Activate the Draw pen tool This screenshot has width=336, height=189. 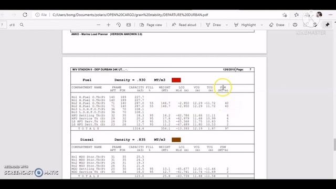214,25
